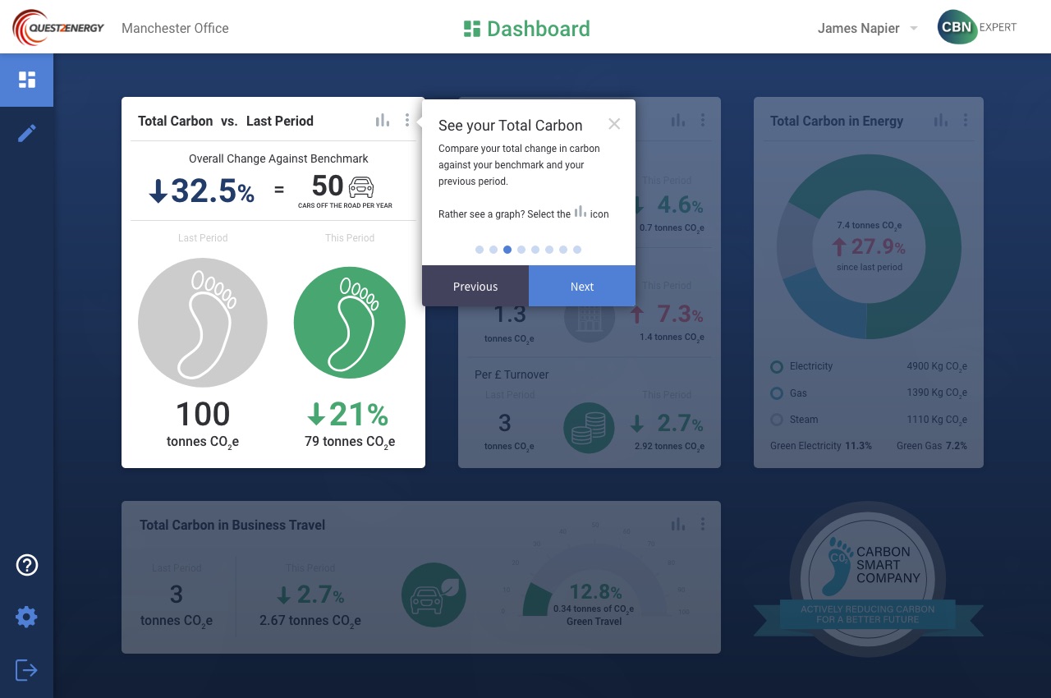1051x698 pixels.
Task: Open settings gear in sidebar
Action: click(27, 618)
